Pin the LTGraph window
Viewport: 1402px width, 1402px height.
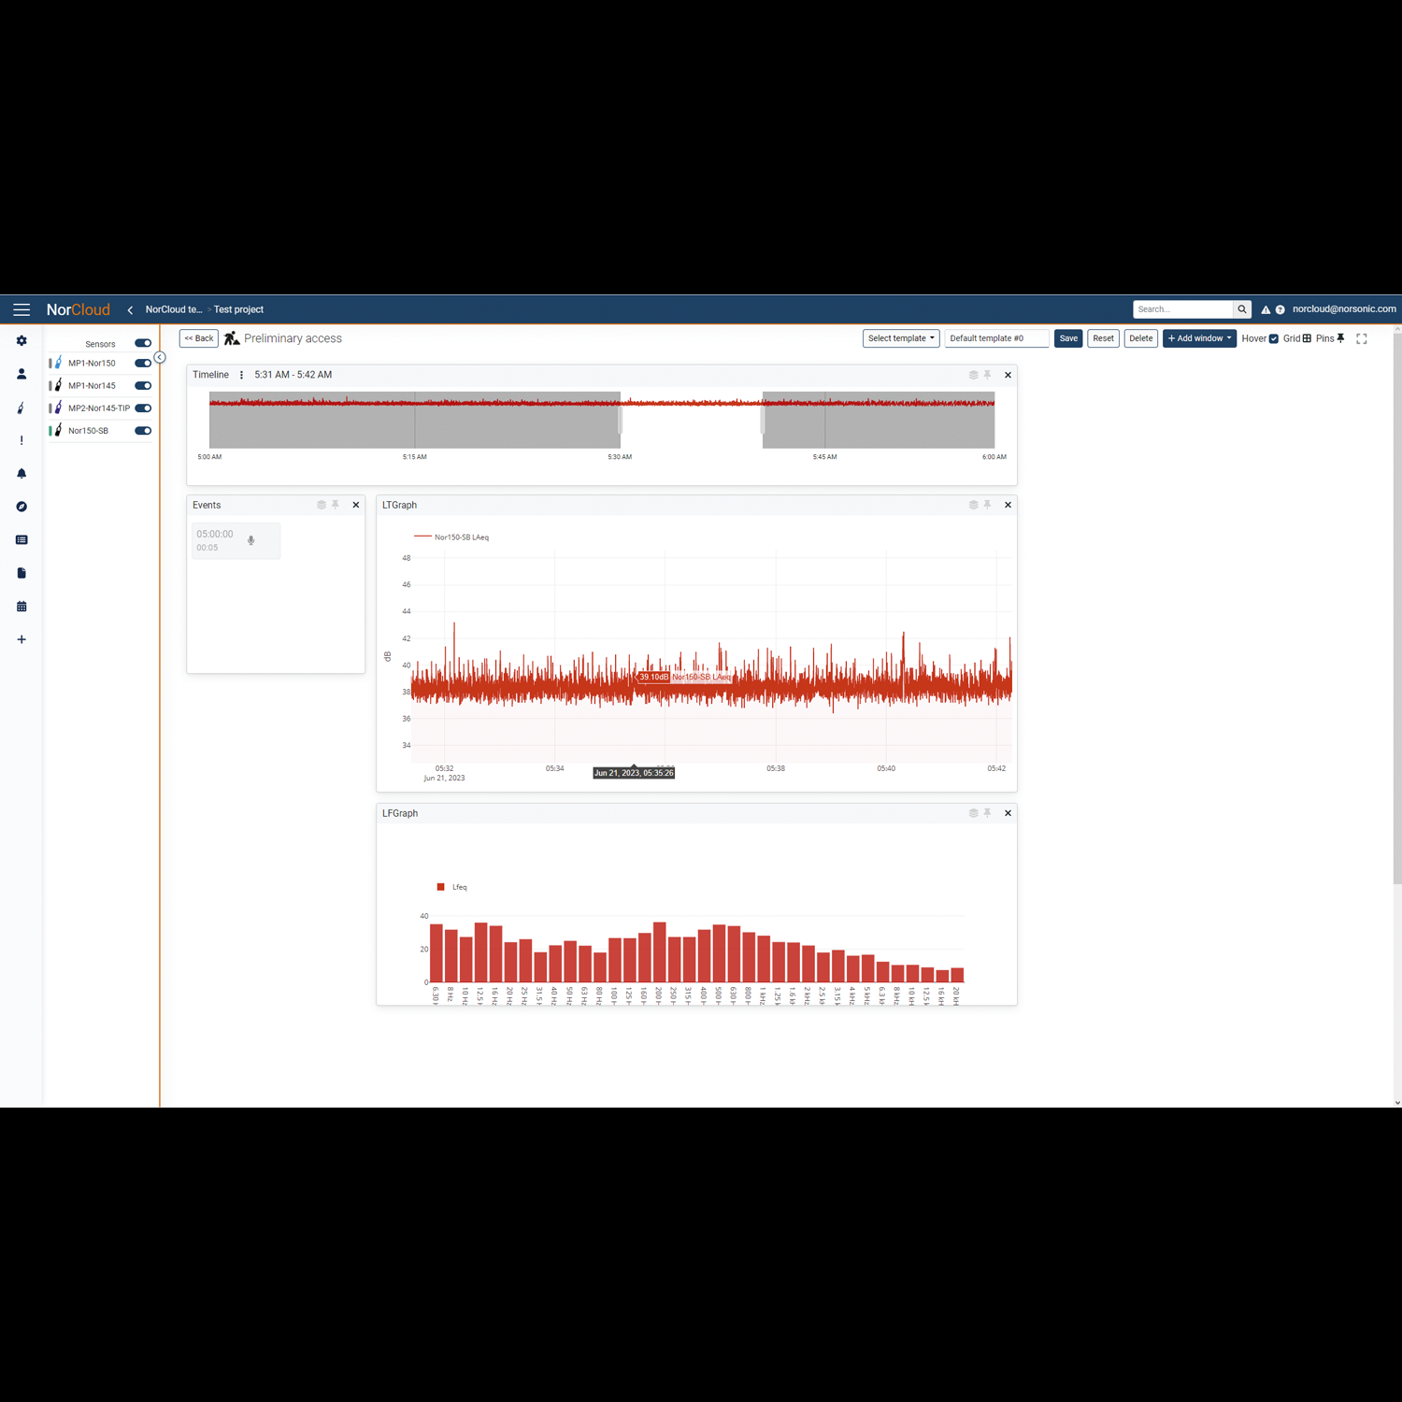click(988, 505)
